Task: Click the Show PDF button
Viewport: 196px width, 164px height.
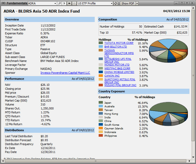Action: 128,3
